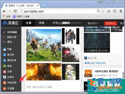Open the fire explosion image
The height and width of the screenshot is (94, 125).
pos(44,72)
